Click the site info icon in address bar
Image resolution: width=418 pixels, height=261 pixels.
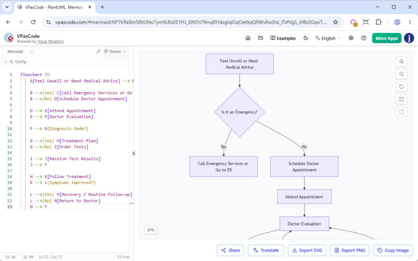click(48, 22)
